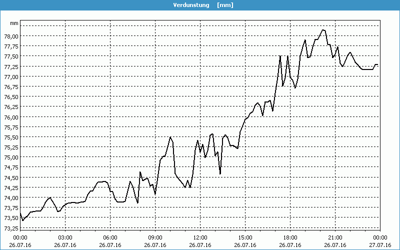Click the 21:00 time axis label
This screenshot has height=250, width=400.
click(x=335, y=238)
